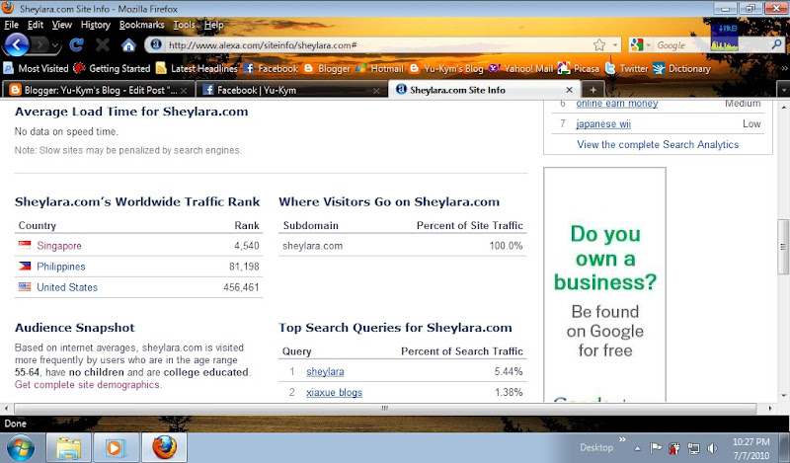Open the Help menu
The height and width of the screenshot is (463, 790).
point(213,25)
